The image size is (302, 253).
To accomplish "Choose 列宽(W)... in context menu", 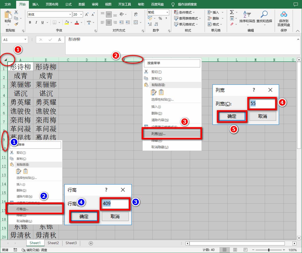I will (172, 134).
